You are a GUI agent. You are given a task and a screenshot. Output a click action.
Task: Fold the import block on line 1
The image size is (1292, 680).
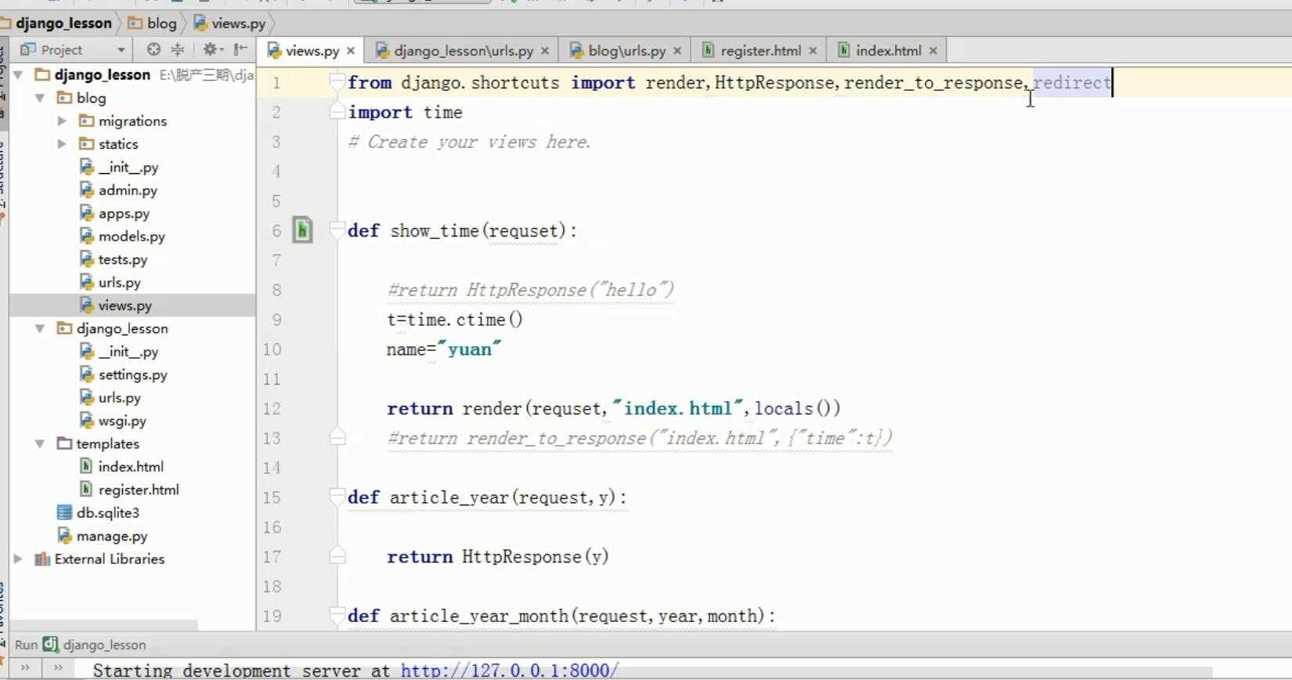pos(337,82)
